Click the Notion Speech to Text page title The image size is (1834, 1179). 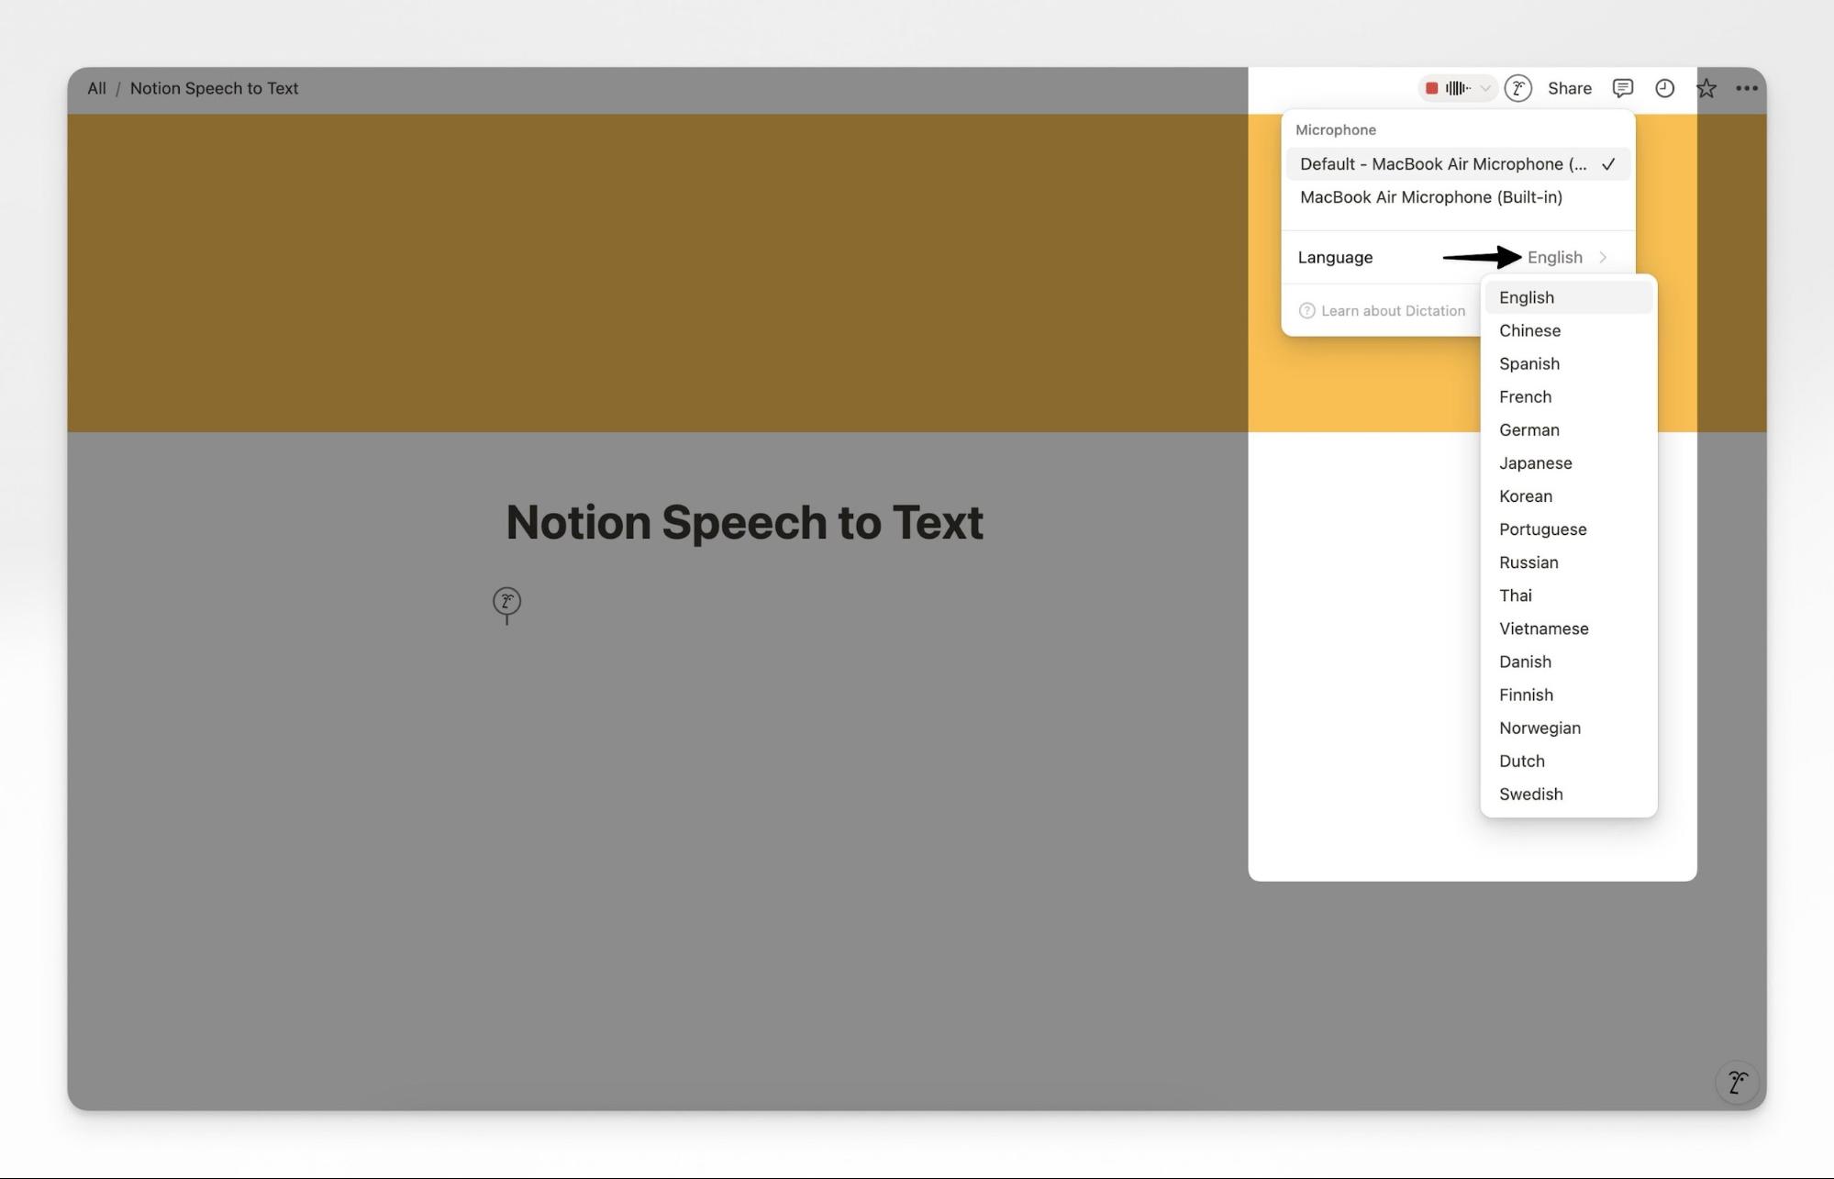coord(745,521)
